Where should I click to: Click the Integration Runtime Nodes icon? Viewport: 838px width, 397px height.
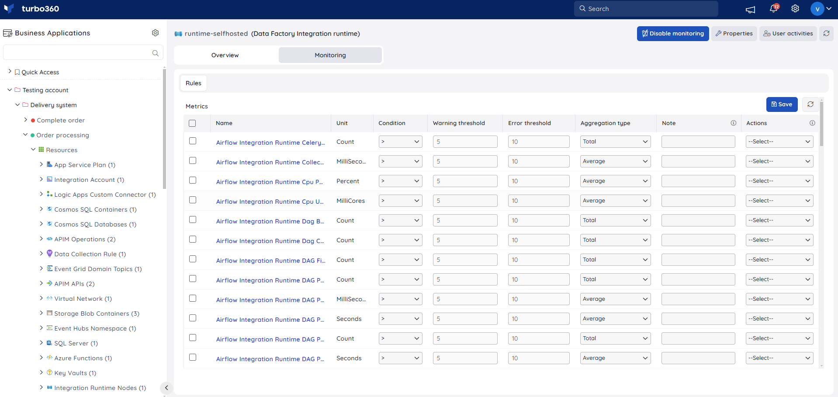point(49,387)
